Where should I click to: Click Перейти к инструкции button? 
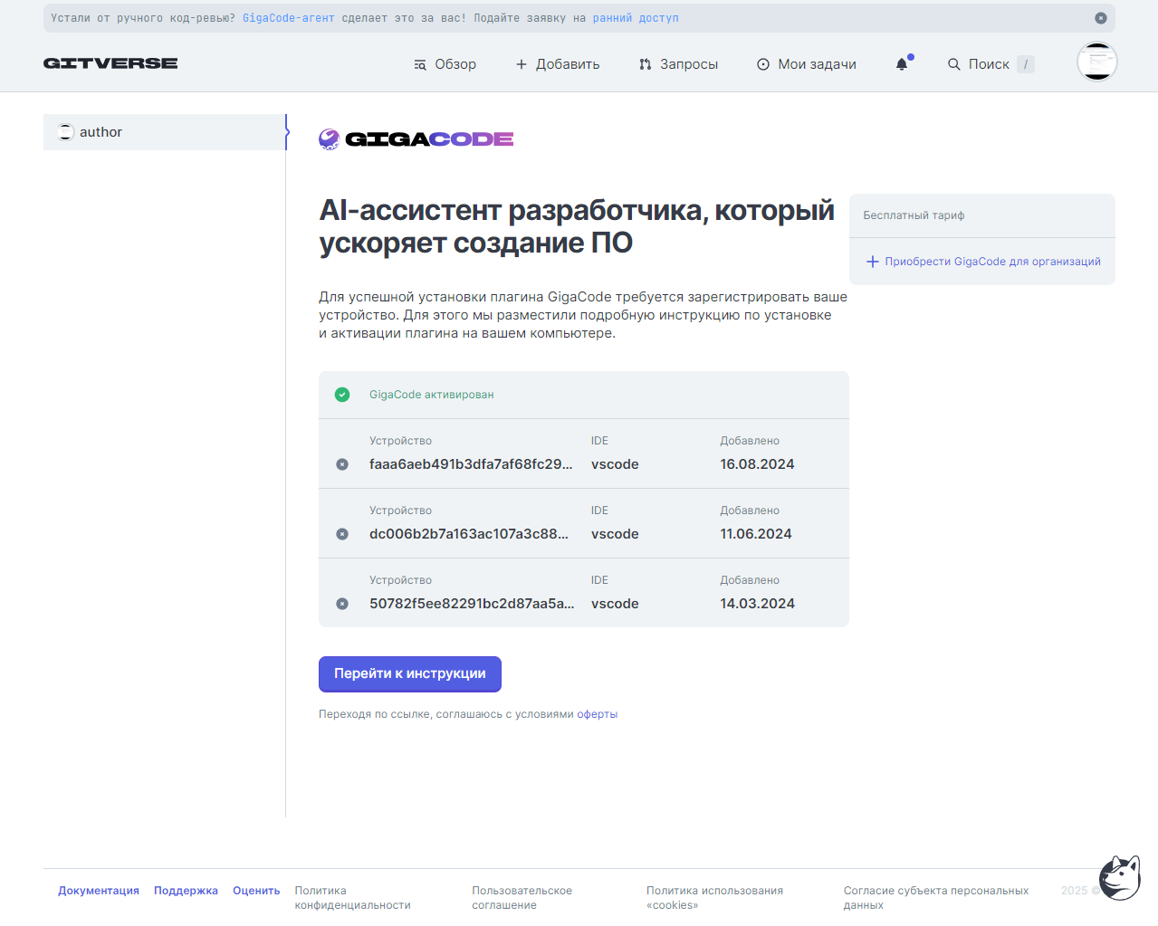tap(410, 674)
